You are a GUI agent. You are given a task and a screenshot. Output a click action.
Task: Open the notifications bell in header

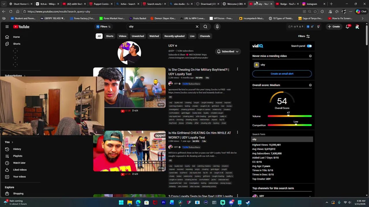coord(348,27)
